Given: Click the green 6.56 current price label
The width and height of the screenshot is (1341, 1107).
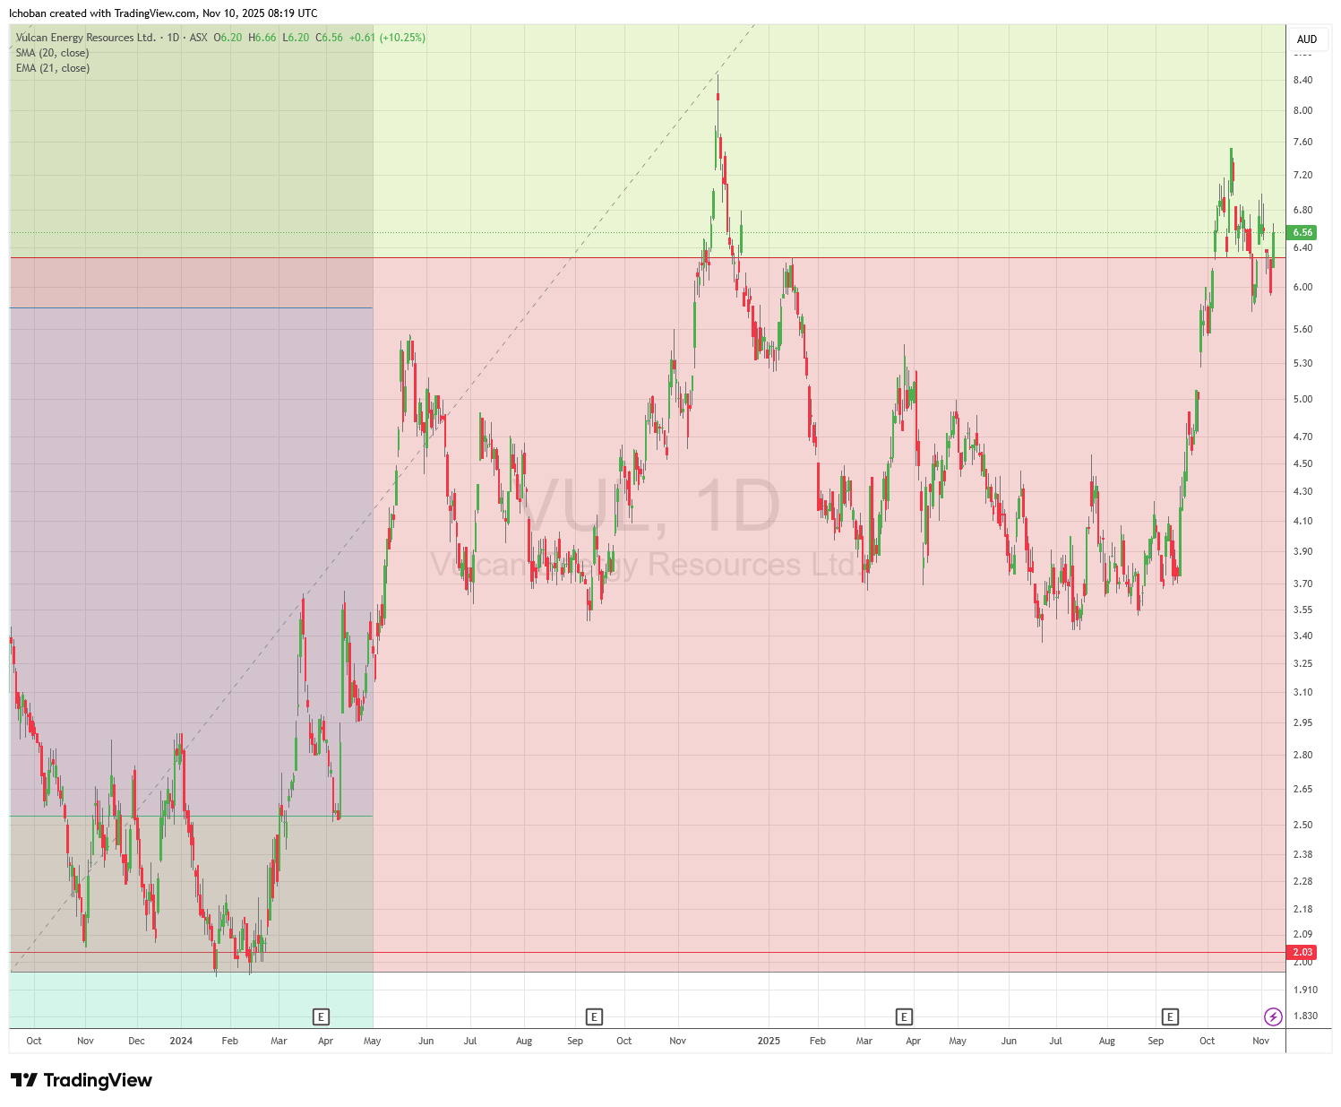Looking at the screenshot, I should 1302,232.
